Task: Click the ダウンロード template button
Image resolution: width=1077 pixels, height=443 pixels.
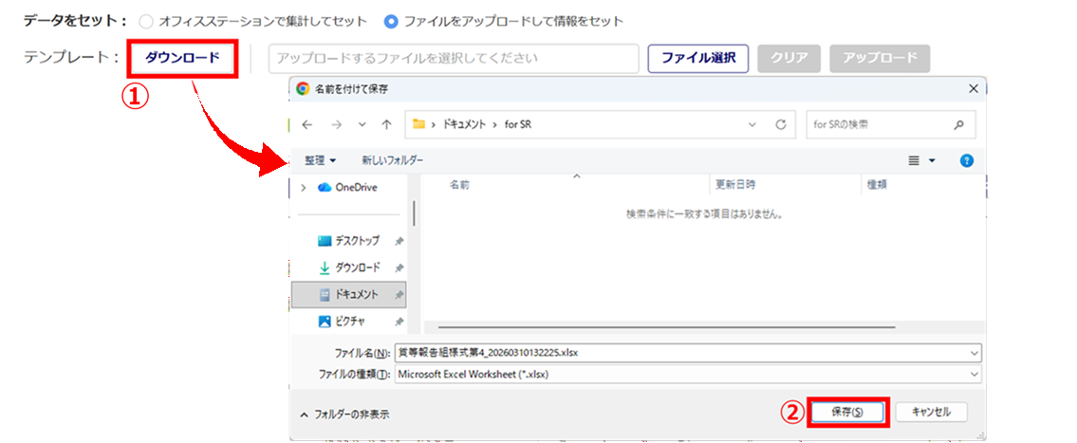Action: coord(182,58)
